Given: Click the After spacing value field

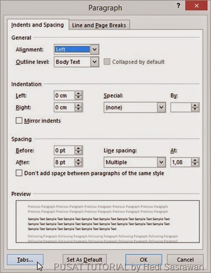Looking at the screenshot, I should (x=64, y=162).
